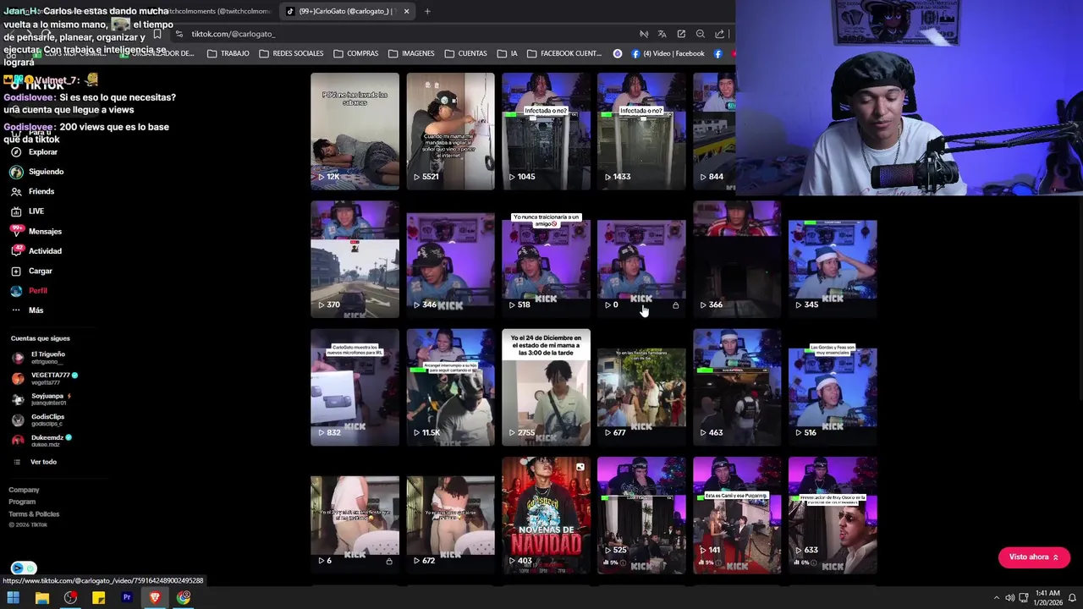Screen dimensions: 1083x609
Task: Open the video with 525 views
Action: [641, 516]
